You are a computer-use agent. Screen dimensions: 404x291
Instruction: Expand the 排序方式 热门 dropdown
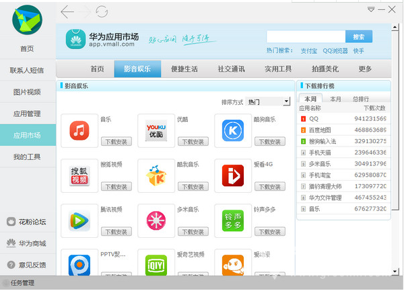coord(268,101)
